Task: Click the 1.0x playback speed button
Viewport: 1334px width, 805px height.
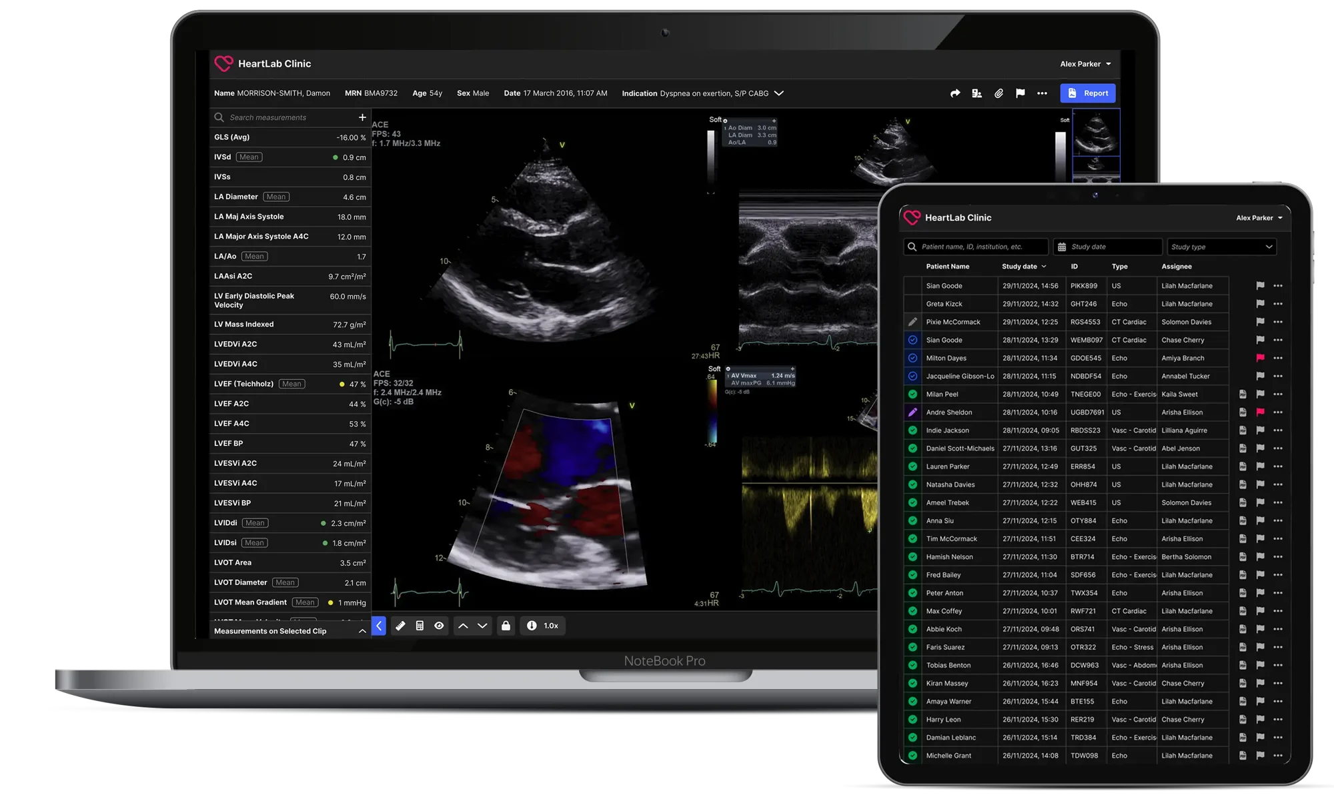Action: tap(543, 626)
